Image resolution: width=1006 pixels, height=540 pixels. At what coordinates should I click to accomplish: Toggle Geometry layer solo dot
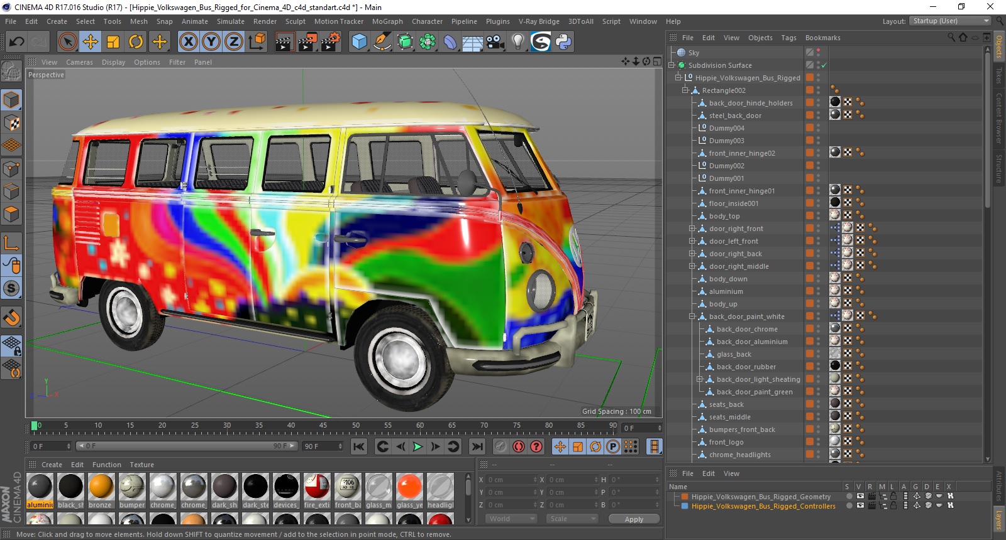coord(849,496)
